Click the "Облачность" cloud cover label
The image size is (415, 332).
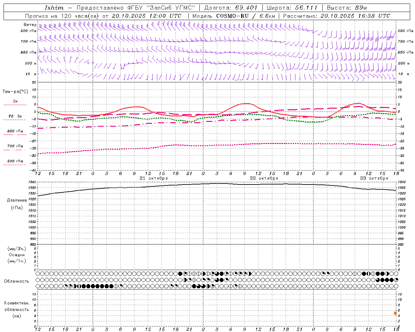tap(17, 281)
